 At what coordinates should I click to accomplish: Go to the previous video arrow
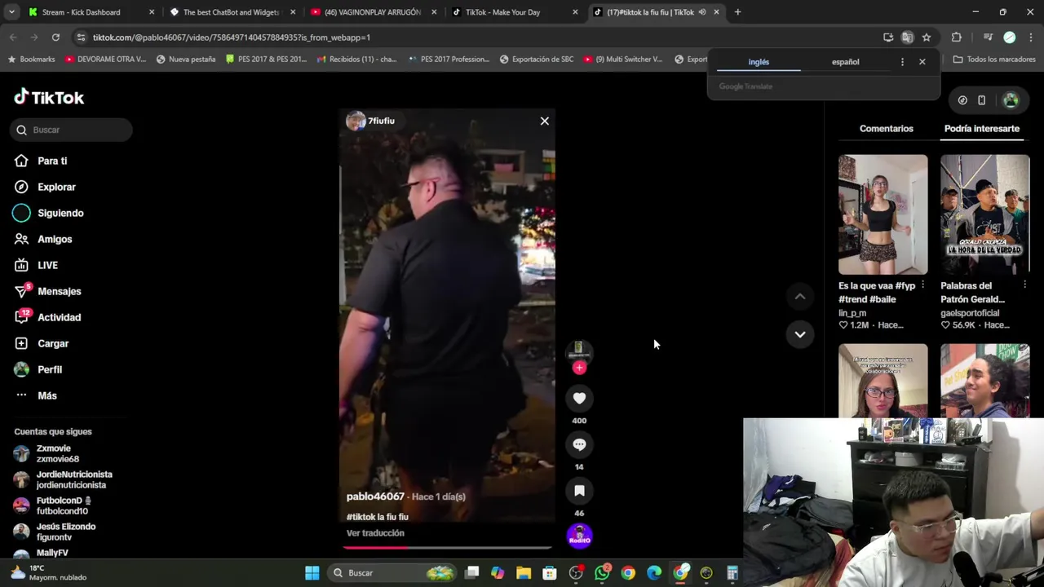800,297
